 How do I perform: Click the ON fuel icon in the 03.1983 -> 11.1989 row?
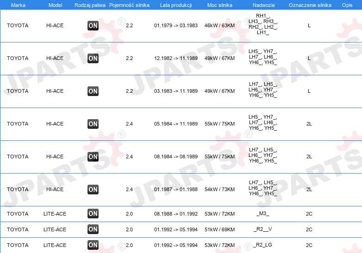click(93, 91)
